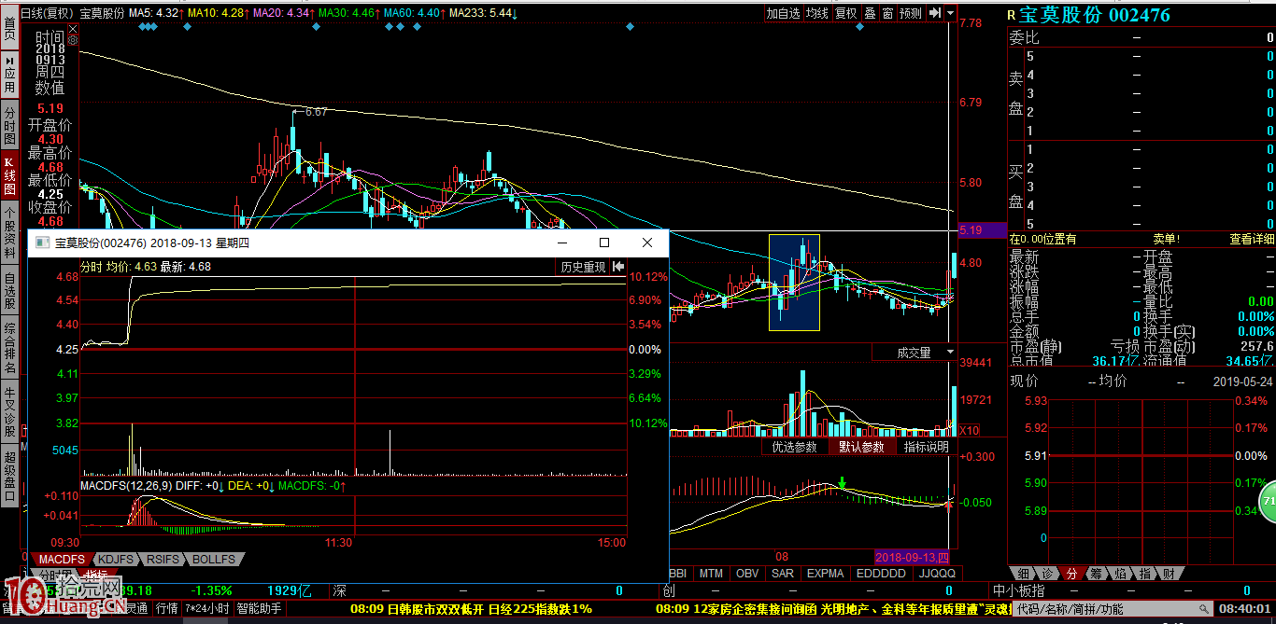Expand the 成交量 indicator dropdown
Screen dimensions: 1276x624
coord(950,352)
